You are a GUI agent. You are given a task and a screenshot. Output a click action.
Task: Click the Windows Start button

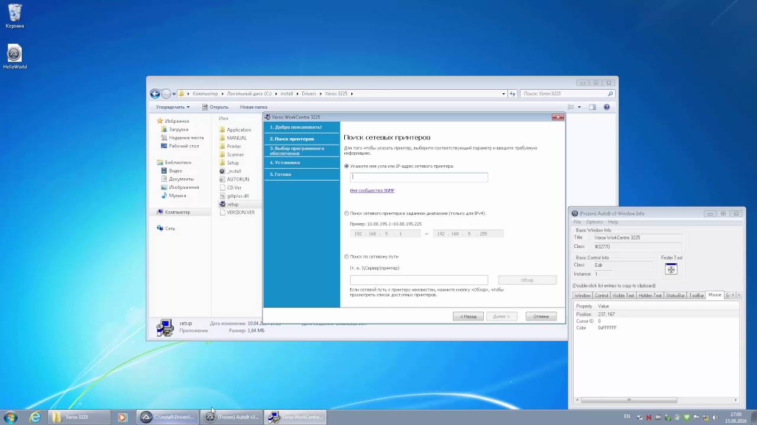tap(10, 417)
